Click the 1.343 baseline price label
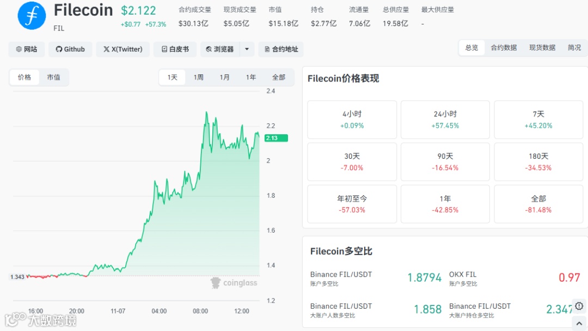 click(17, 277)
